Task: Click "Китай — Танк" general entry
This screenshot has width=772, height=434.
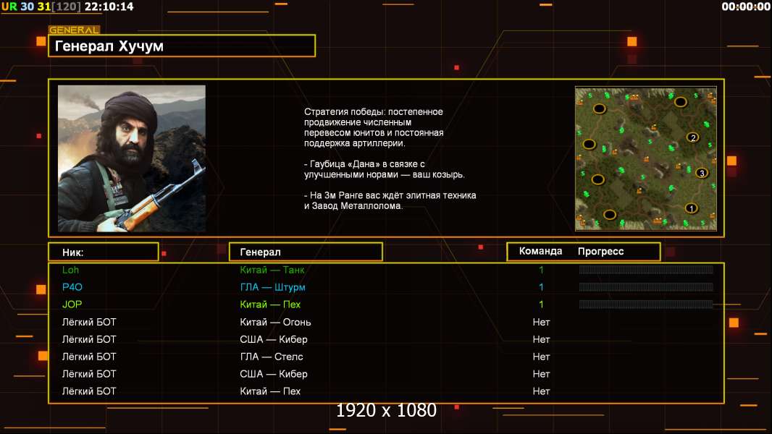Action: tap(272, 270)
